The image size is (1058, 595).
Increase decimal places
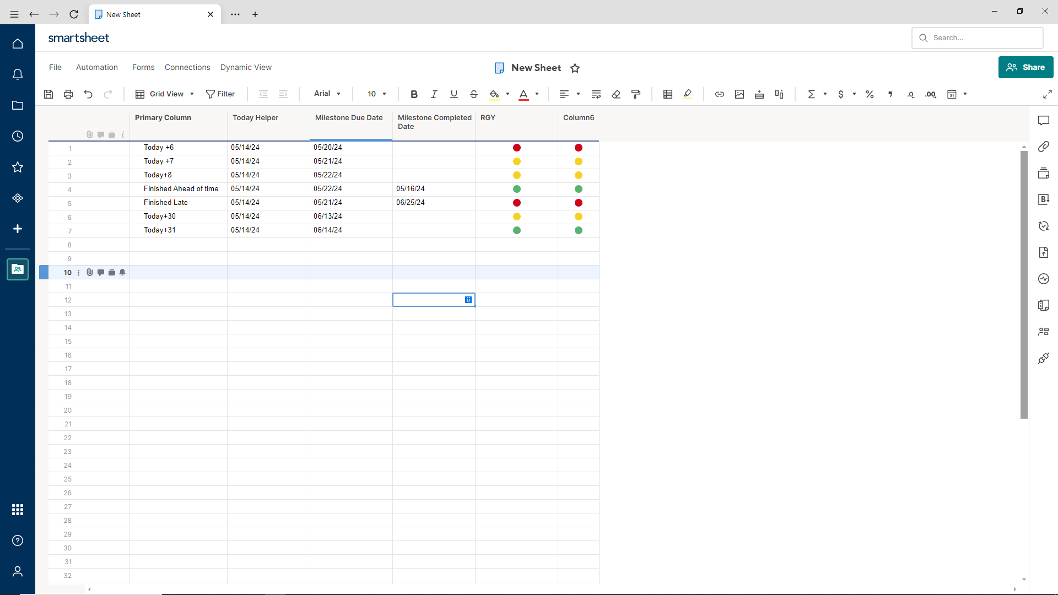(x=931, y=94)
